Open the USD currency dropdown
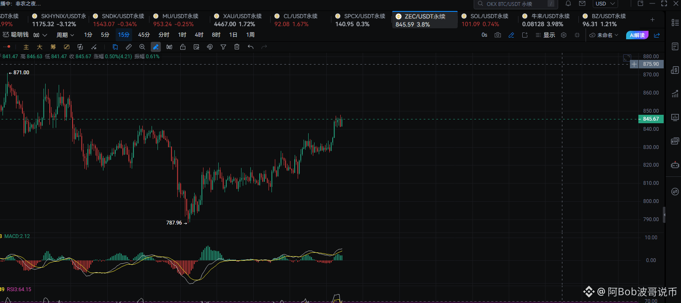Screen dimensions: 681x303 (x=605, y=4)
